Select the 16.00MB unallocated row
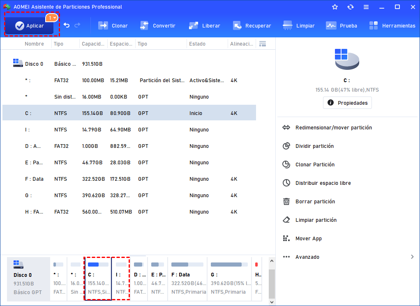This screenshot has height=306, width=420. click(129, 97)
